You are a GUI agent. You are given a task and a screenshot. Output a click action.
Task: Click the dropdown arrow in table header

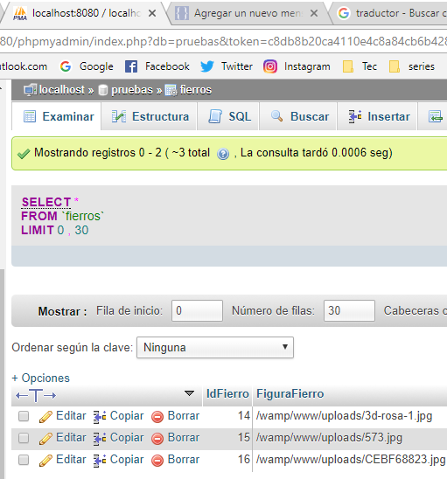pos(189,393)
